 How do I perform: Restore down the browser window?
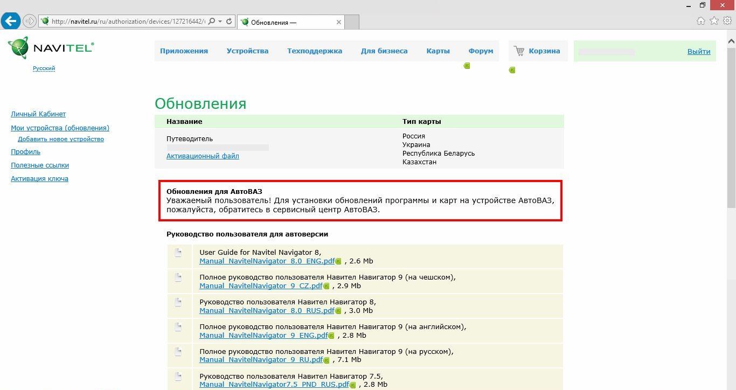[x=703, y=5]
